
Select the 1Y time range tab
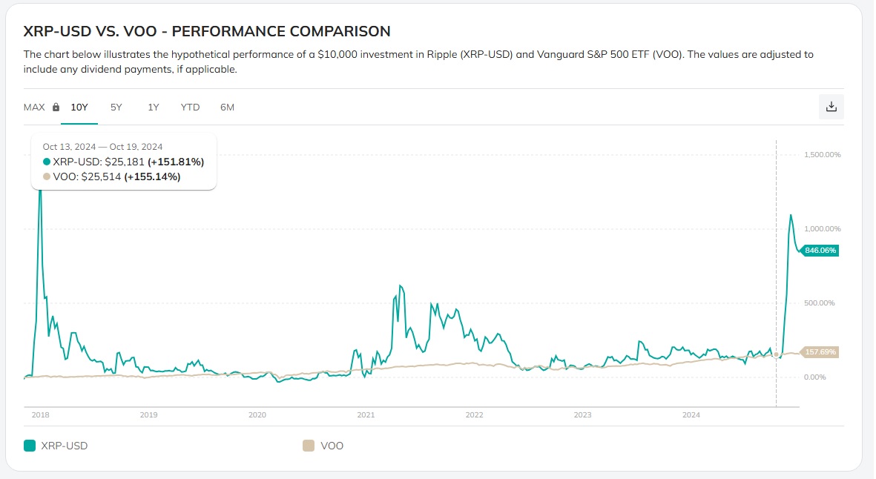153,108
